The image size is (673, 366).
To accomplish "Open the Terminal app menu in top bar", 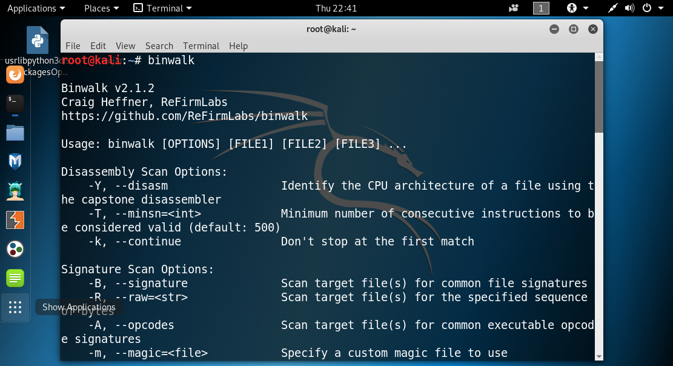I will [163, 8].
